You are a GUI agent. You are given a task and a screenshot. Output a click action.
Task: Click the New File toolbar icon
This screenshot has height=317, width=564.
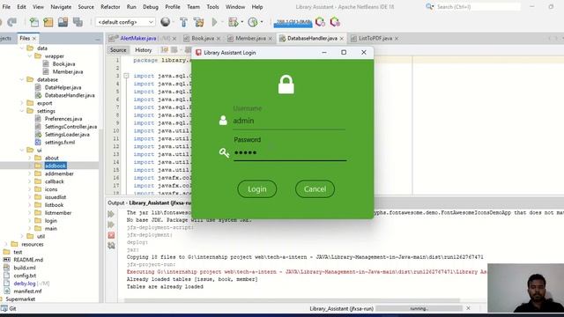coord(34,22)
